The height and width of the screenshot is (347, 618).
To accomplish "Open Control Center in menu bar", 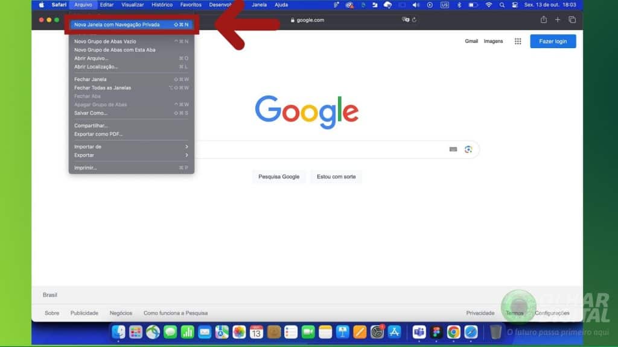I will (x=515, y=5).
